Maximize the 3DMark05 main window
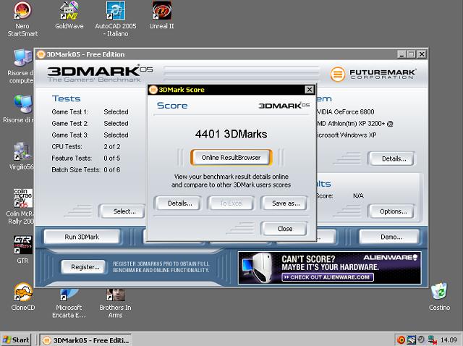Viewport: 463px width, 346px height. [x=412, y=54]
